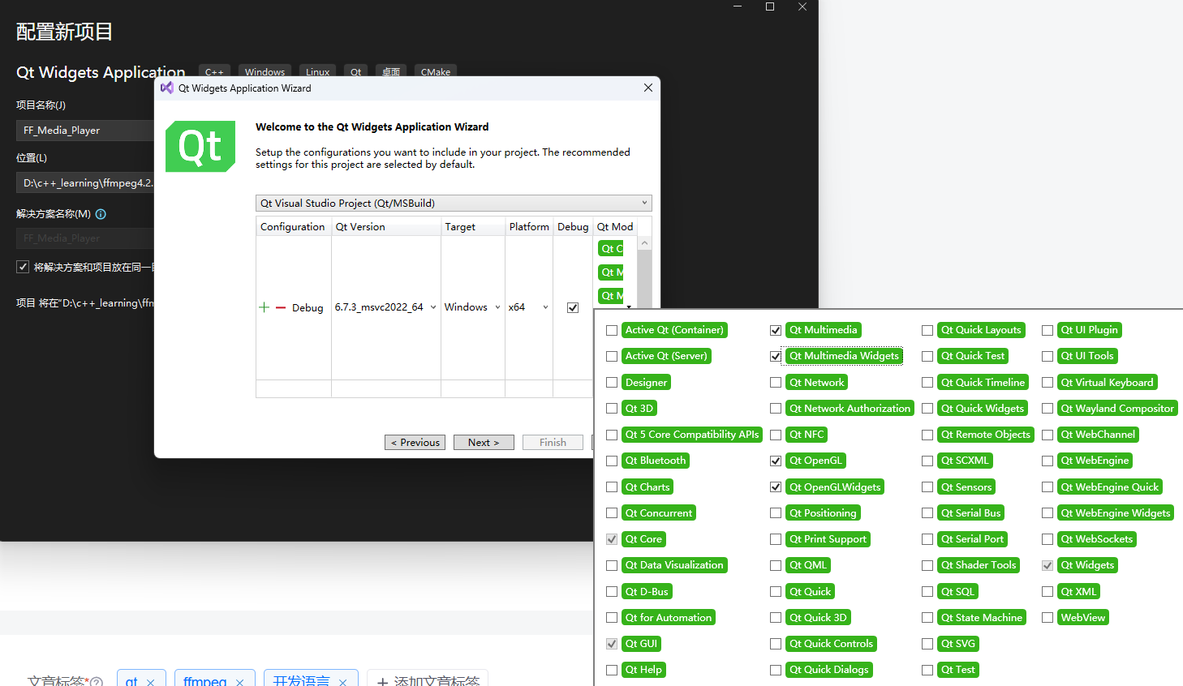The image size is (1183, 686).
Task: Click the project name field FF_Media_Player
Action: coord(85,130)
